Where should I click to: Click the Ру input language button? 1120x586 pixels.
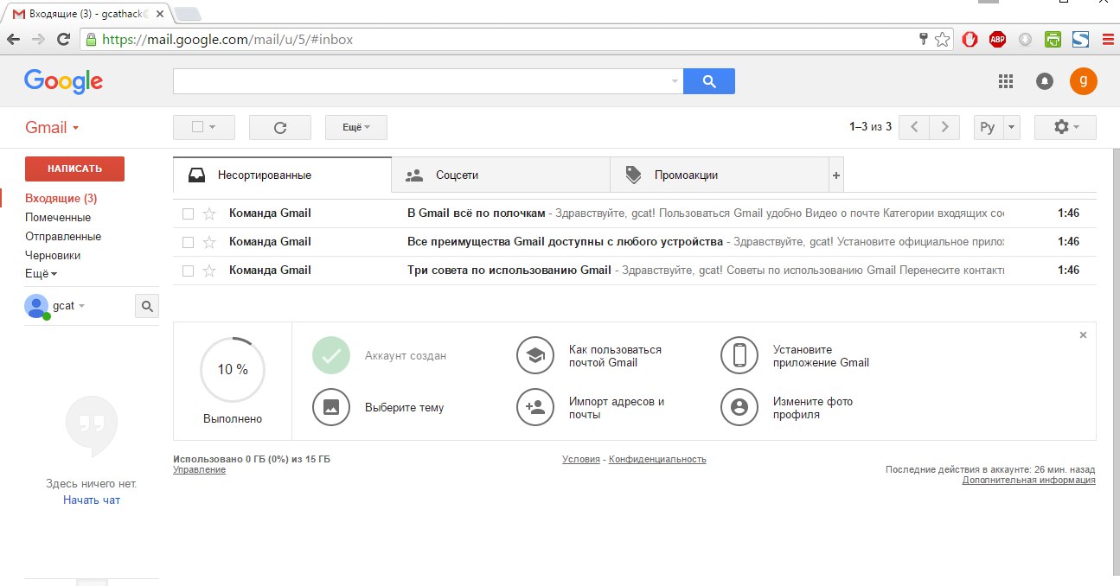tap(989, 127)
